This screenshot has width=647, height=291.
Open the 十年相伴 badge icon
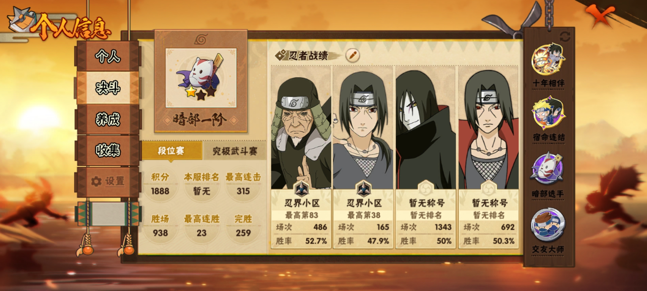[x=548, y=60]
